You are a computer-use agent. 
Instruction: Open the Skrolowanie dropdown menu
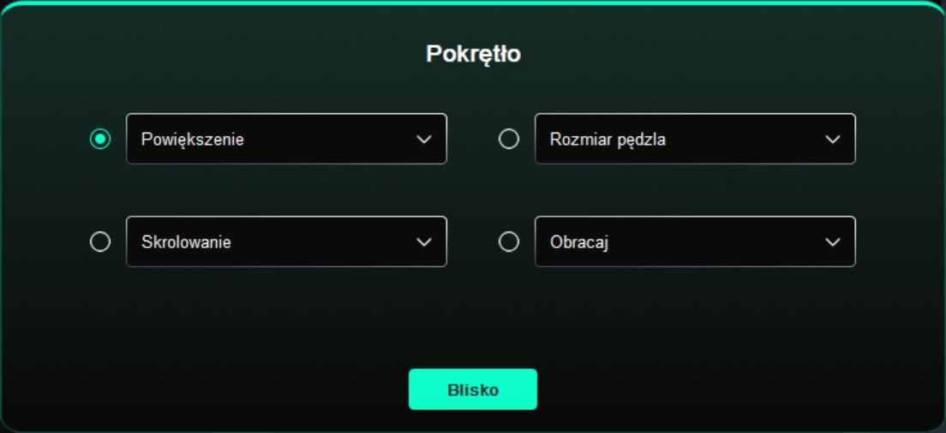[x=286, y=241]
